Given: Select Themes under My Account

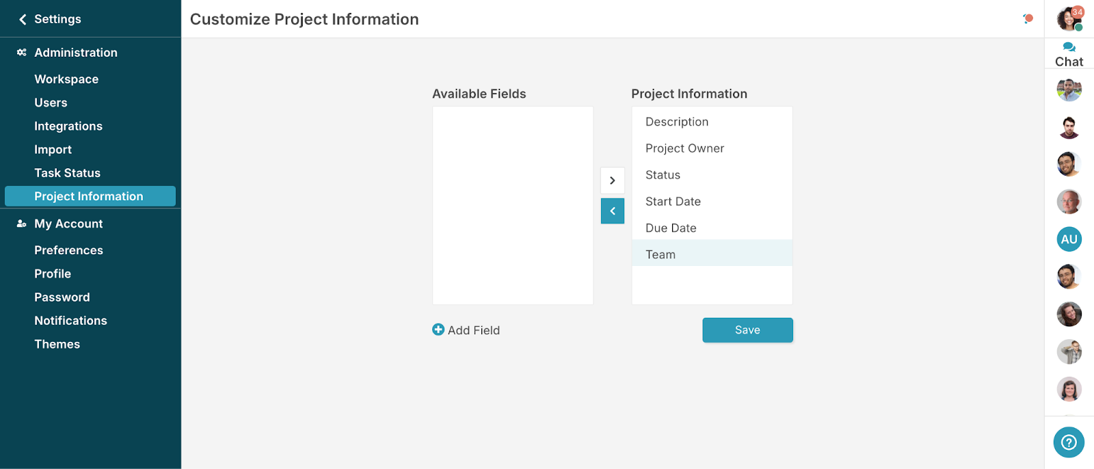Looking at the screenshot, I should 57,345.
